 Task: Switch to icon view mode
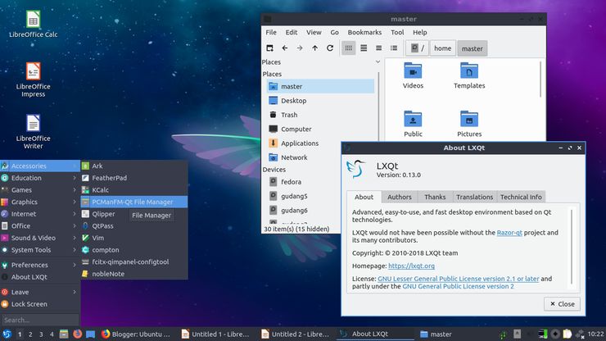[x=349, y=48]
